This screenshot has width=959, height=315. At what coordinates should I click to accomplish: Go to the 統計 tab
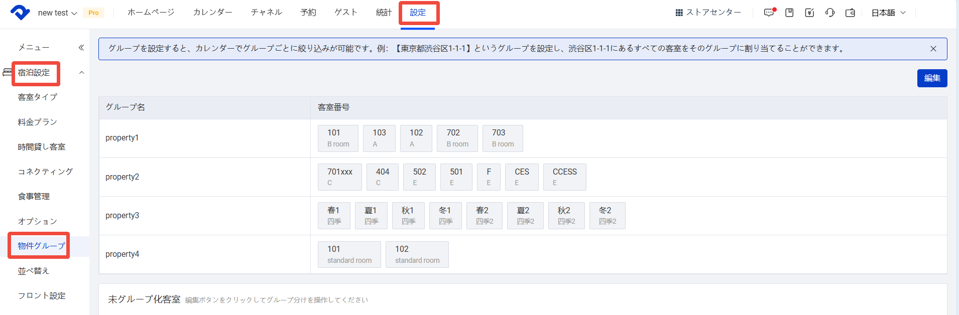[x=384, y=12]
